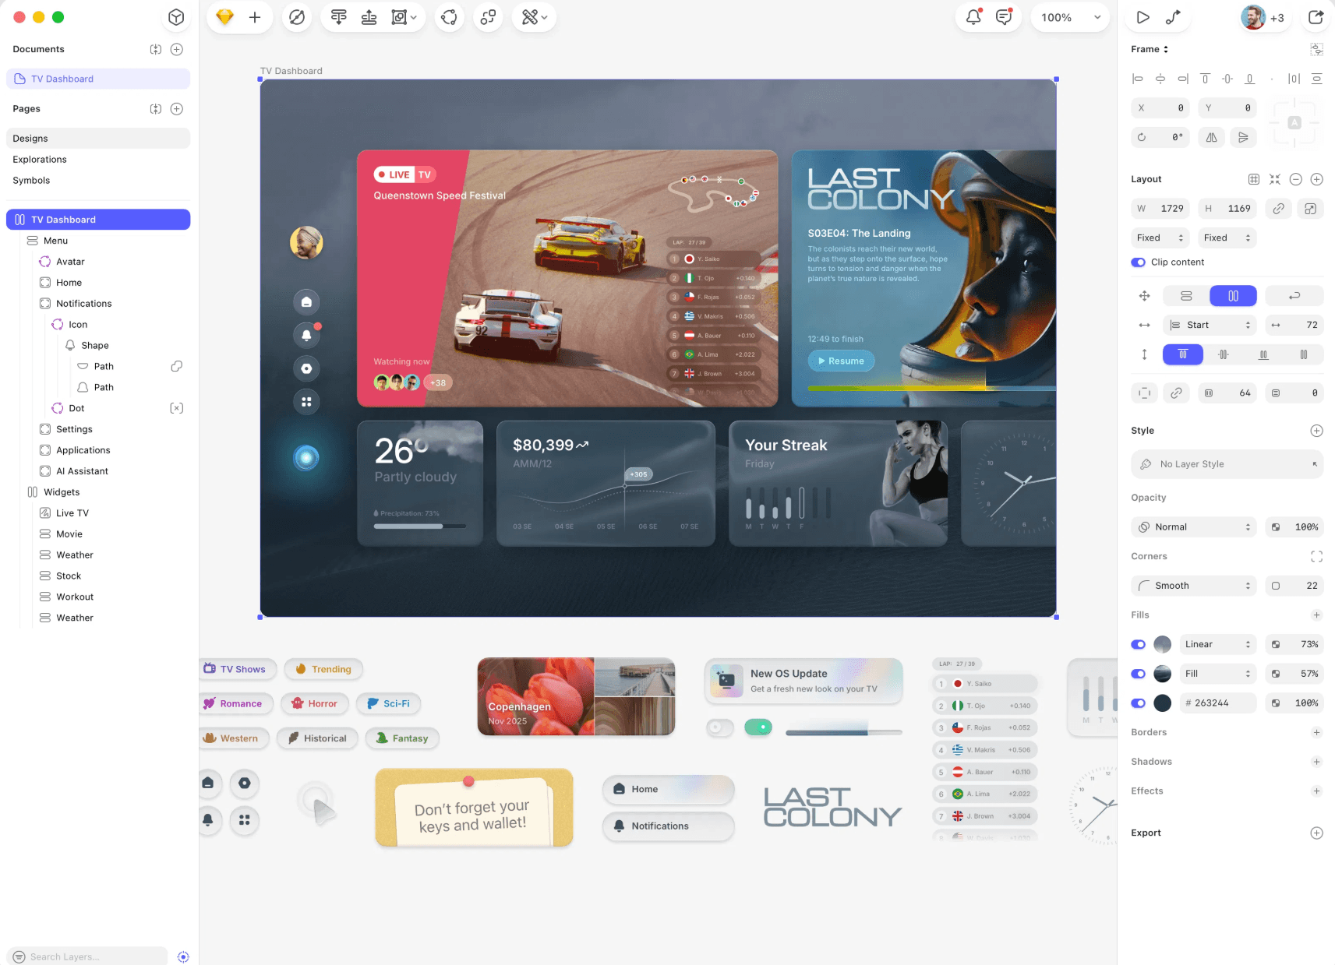Toggle off the Linear gradient fill
The height and width of the screenshot is (965, 1335).
pyautogui.click(x=1138, y=644)
